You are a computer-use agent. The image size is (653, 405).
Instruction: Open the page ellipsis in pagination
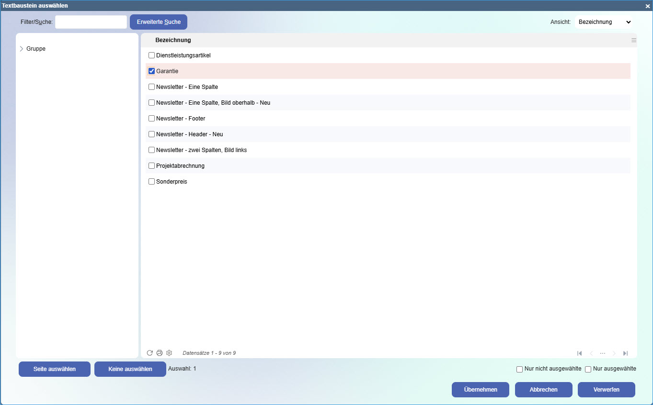tap(603, 353)
